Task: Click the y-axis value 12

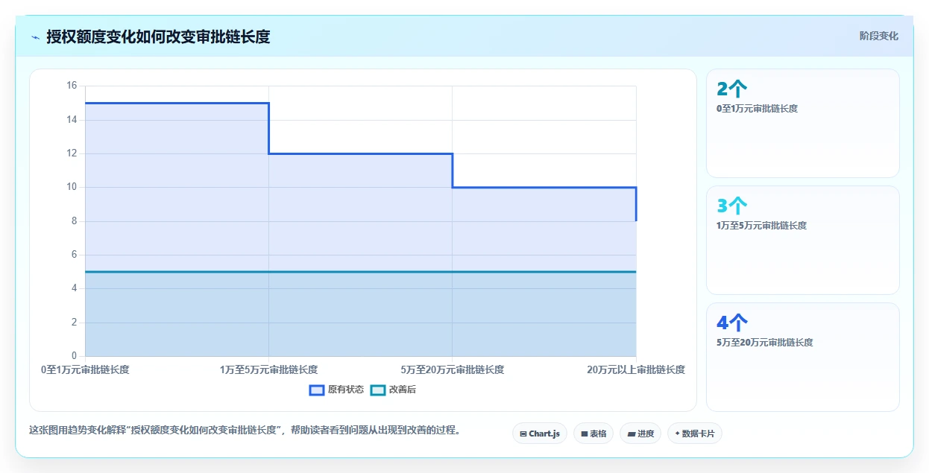Action: [x=72, y=153]
